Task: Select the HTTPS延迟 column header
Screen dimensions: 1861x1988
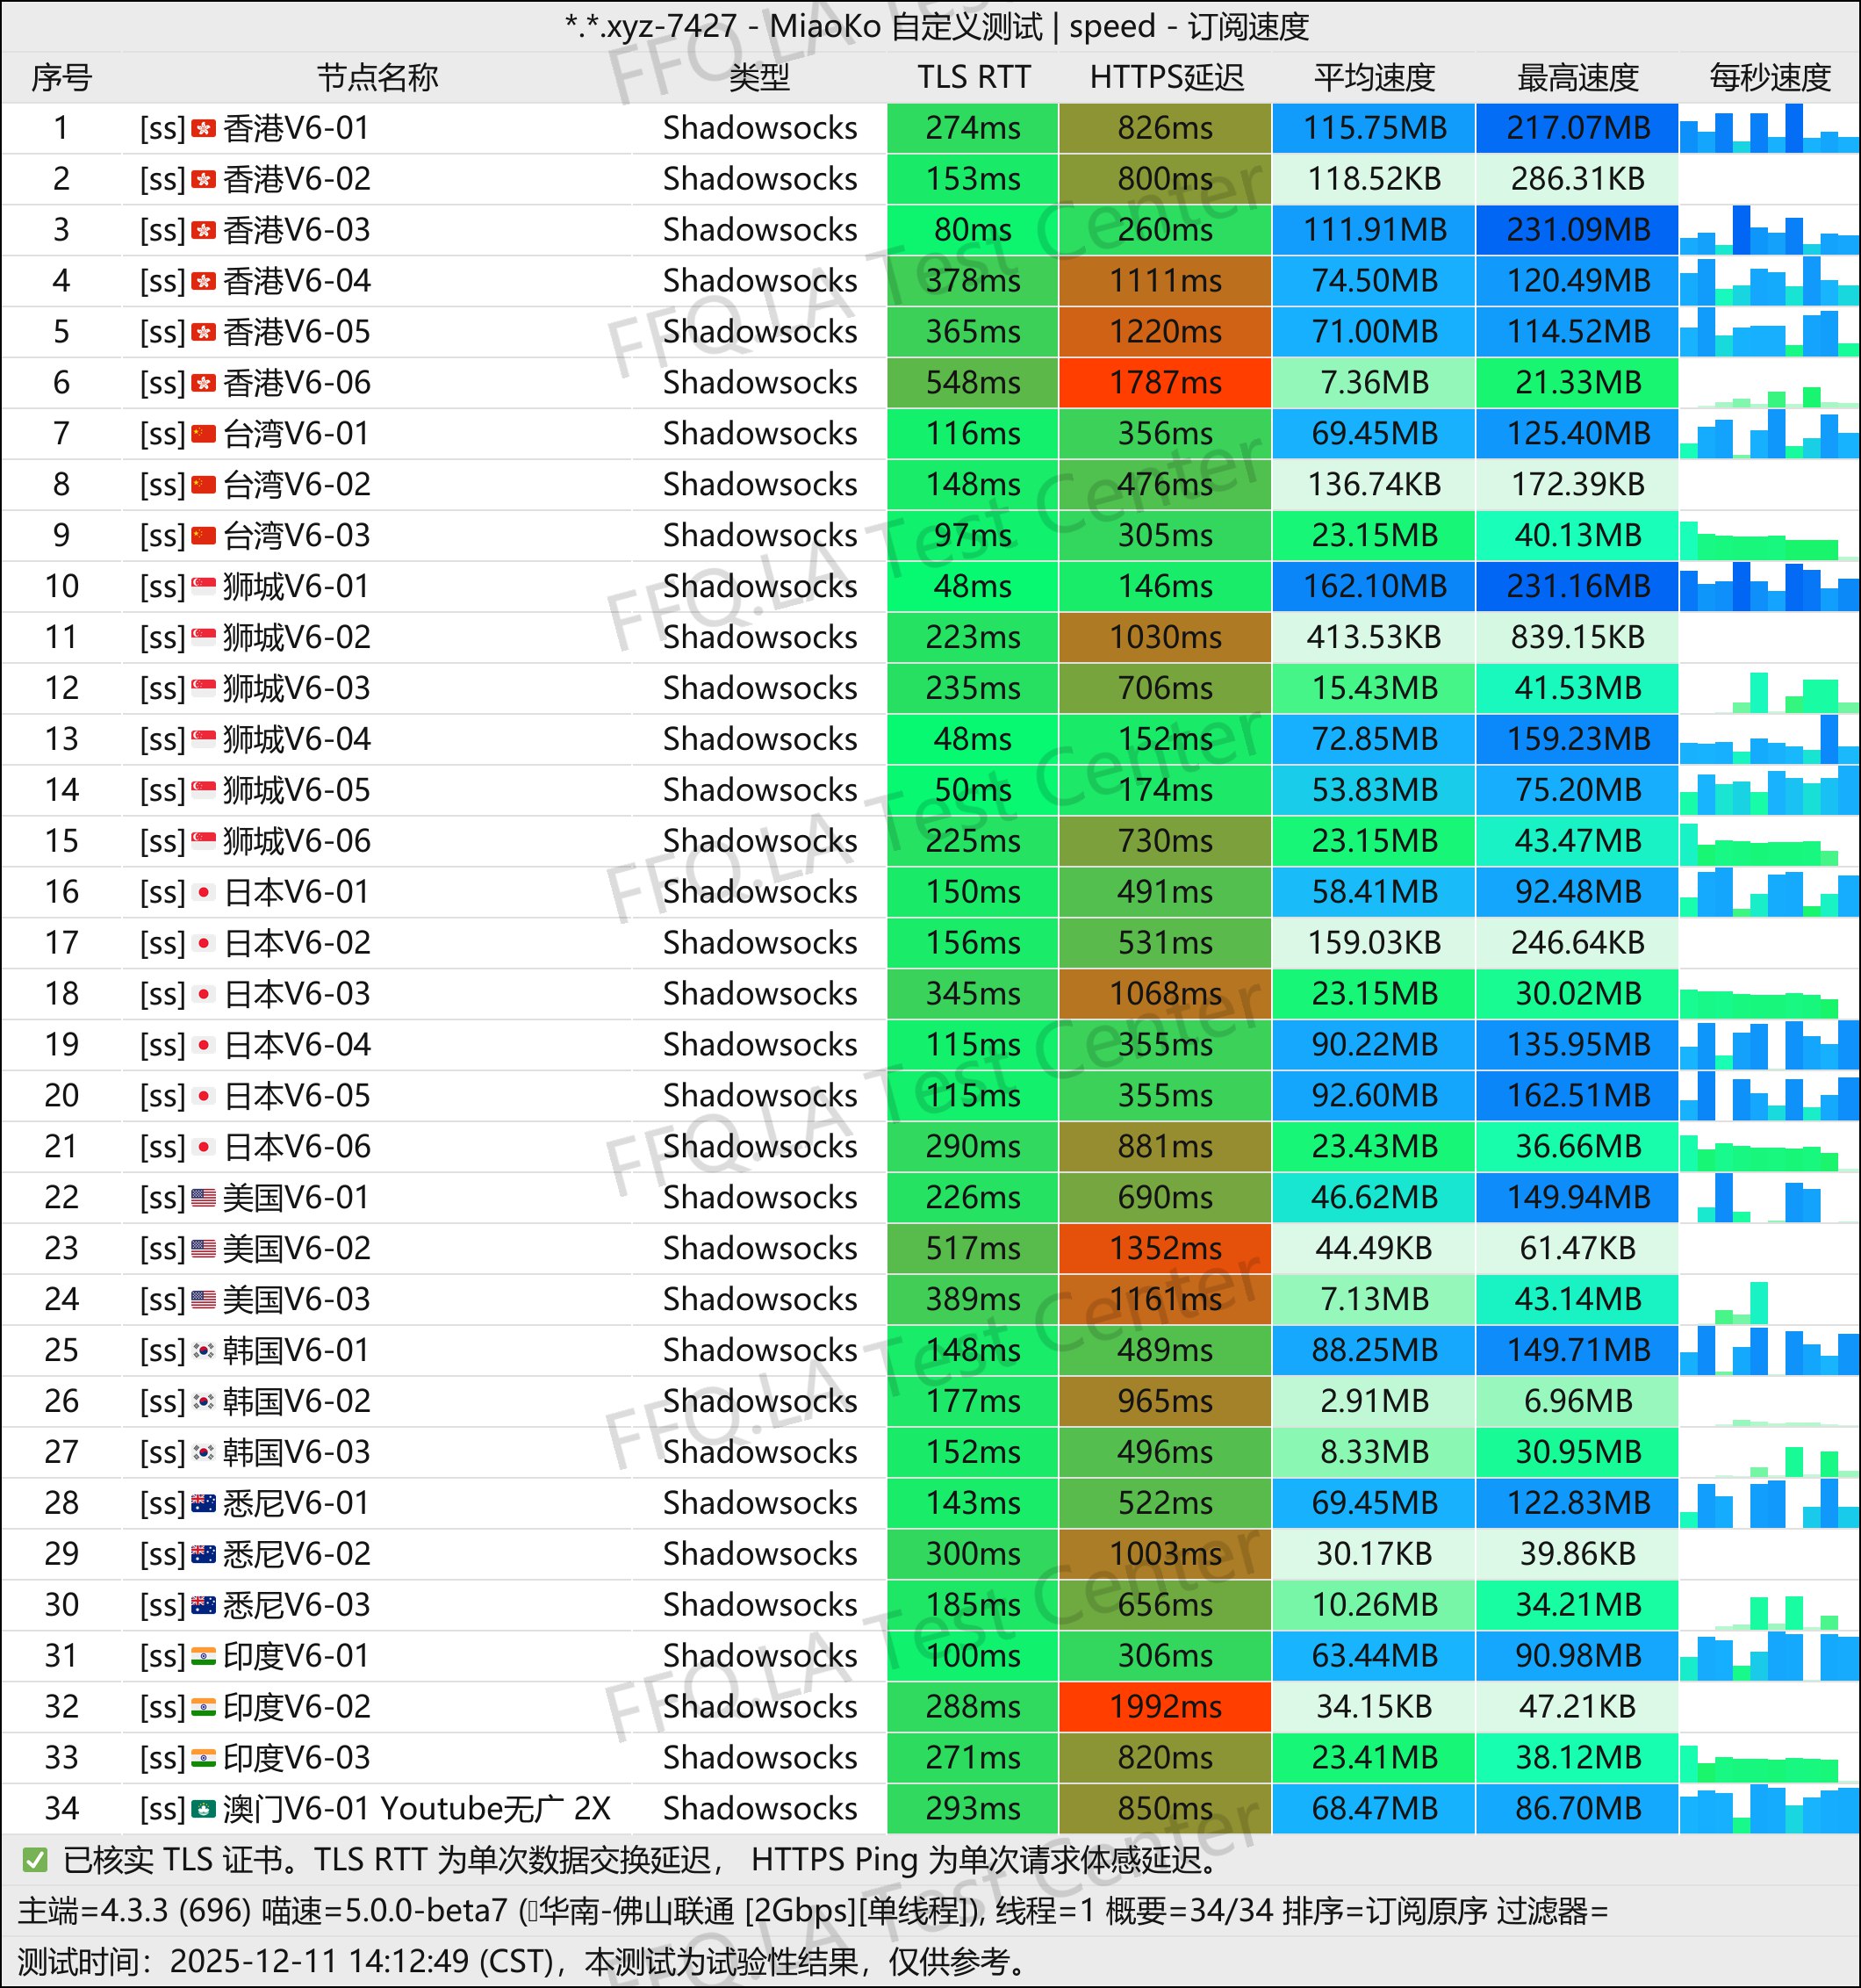Action: click(x=1167, y=77)
